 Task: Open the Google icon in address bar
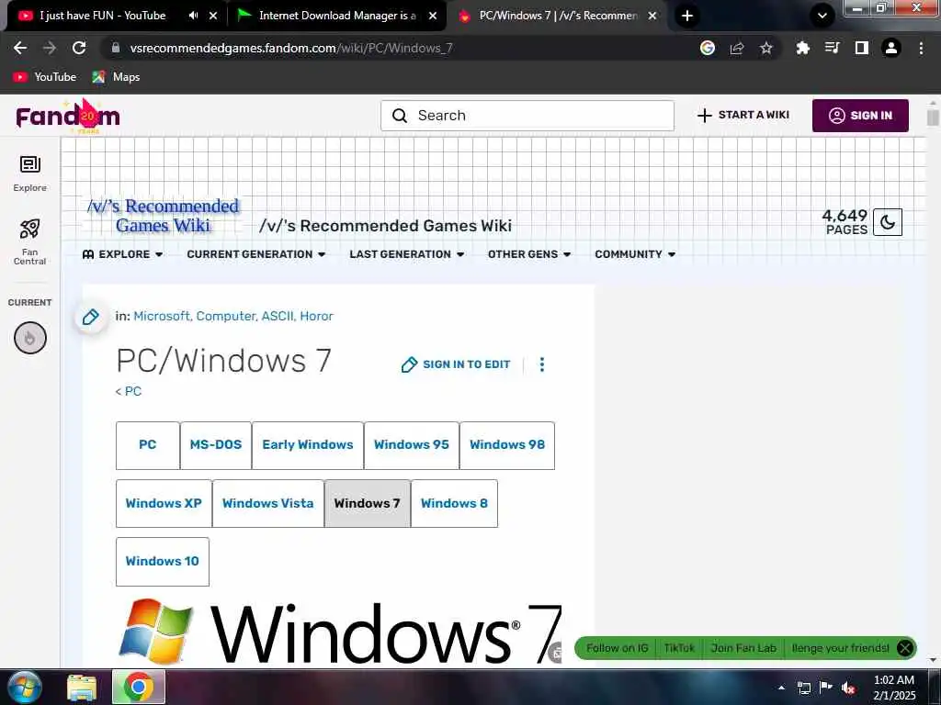coord(708,48)
